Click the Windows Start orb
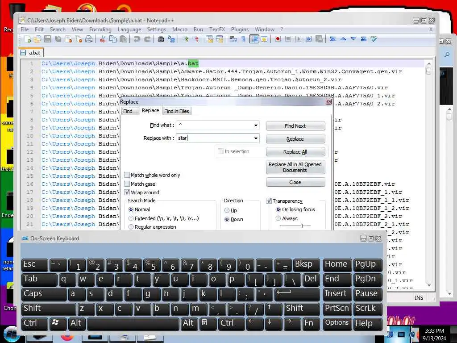457x343 pixels. 11,335
